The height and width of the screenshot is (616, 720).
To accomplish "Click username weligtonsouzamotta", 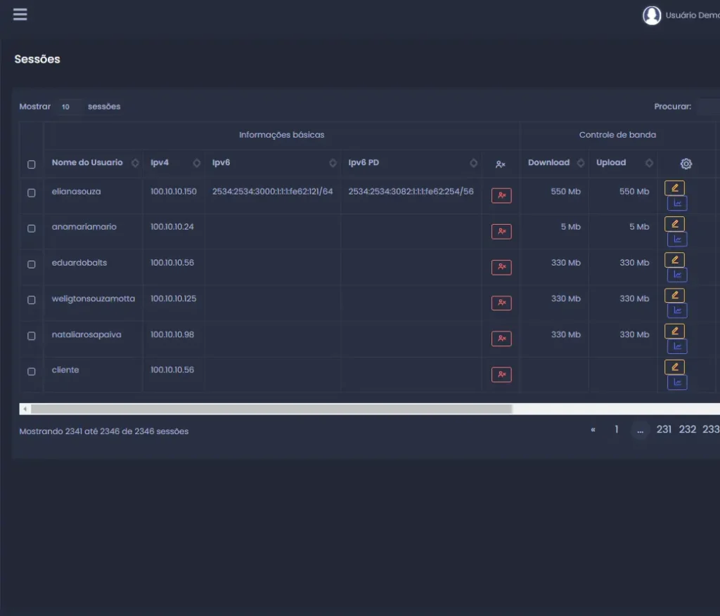I will click(94, 299).
